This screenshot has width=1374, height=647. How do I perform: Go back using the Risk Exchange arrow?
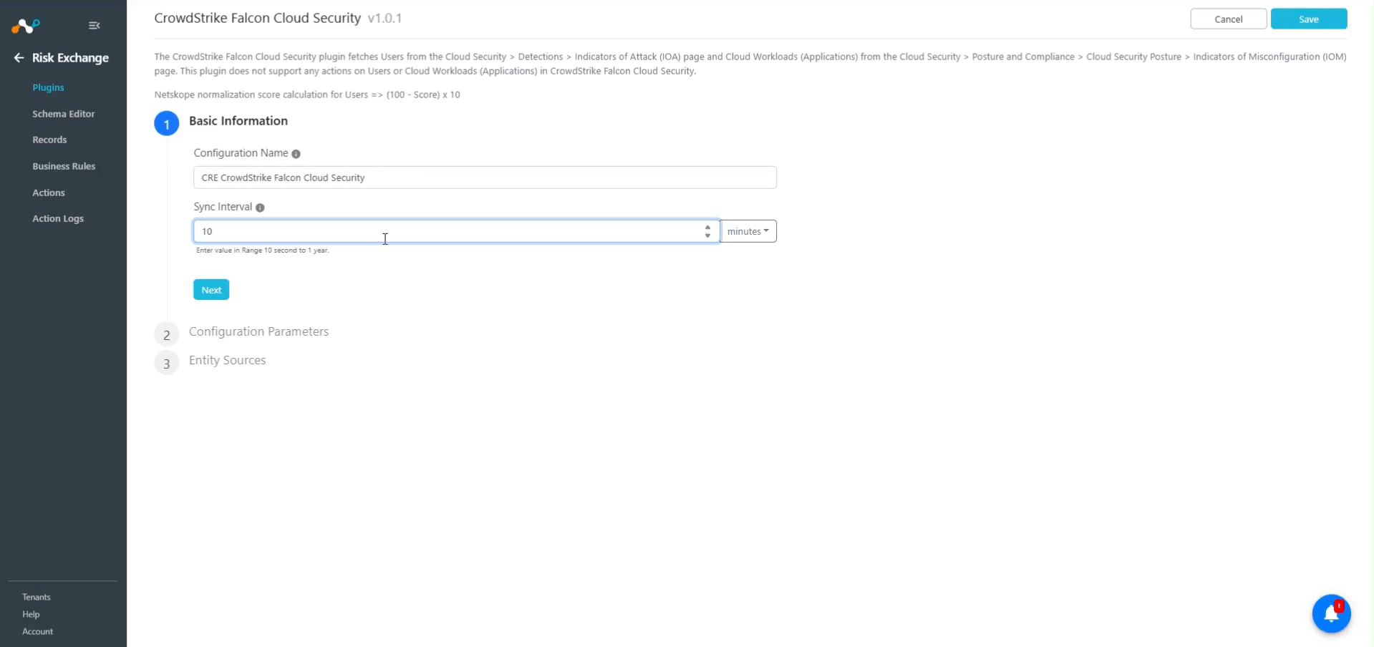click(x=19, y=58)
